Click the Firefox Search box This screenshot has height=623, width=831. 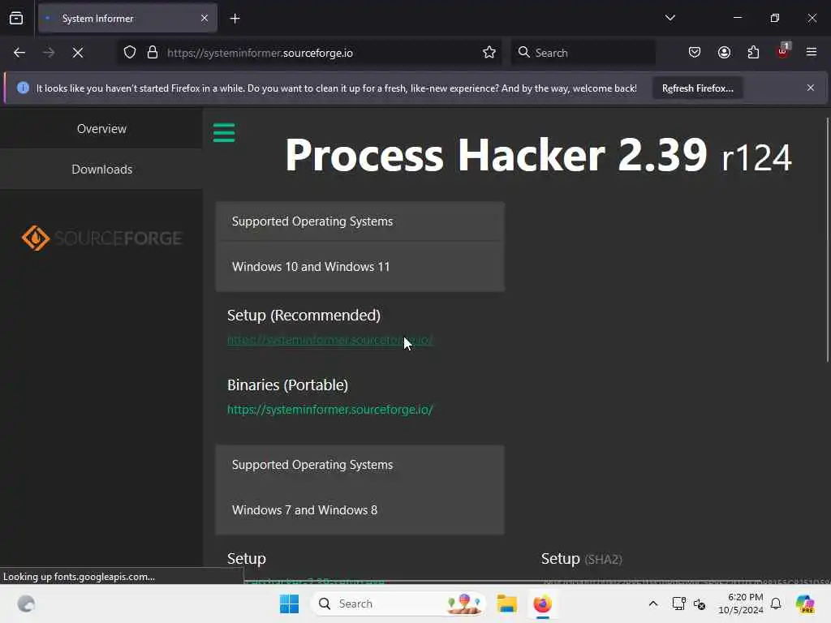coord(583,53)
